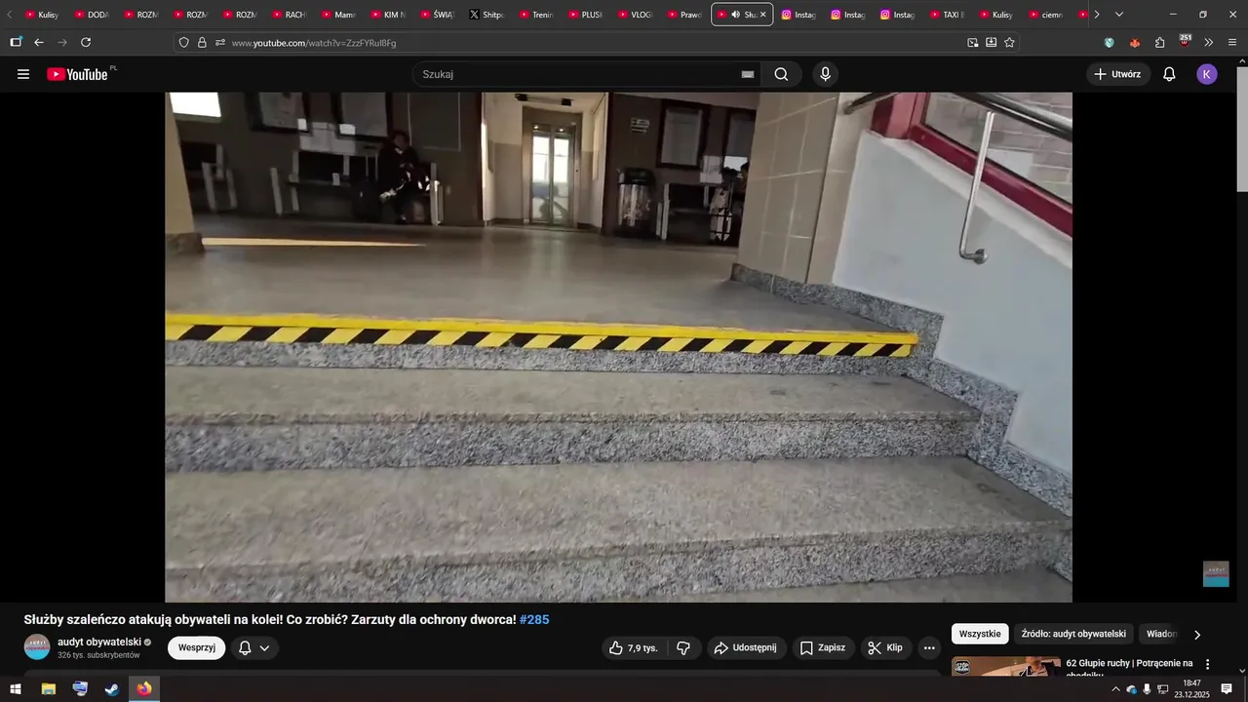Viewport: 1248px width, 702px height.
Task: Click the 326 tys. subskrybentów text
Action: [98, 655]
